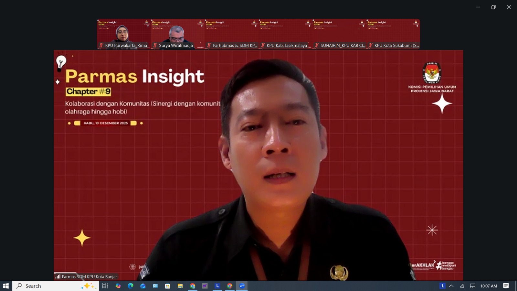Screen dimensions: 517x291
Task: Click muted mic icon on Surya Wiratmadja
Action: coord(155,46)
